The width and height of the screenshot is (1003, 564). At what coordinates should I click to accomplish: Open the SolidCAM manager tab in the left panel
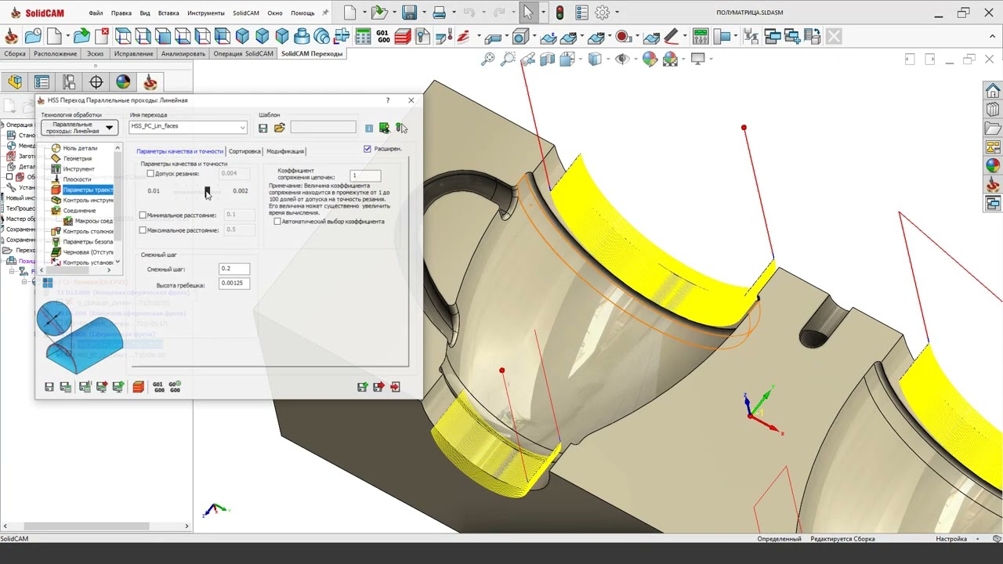(150, 82)
